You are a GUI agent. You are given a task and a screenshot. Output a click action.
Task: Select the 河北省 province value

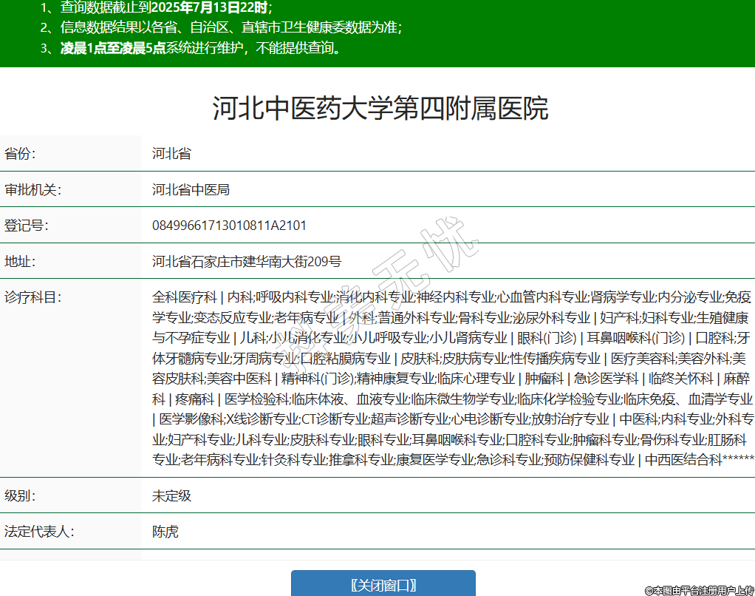point(171,155)
